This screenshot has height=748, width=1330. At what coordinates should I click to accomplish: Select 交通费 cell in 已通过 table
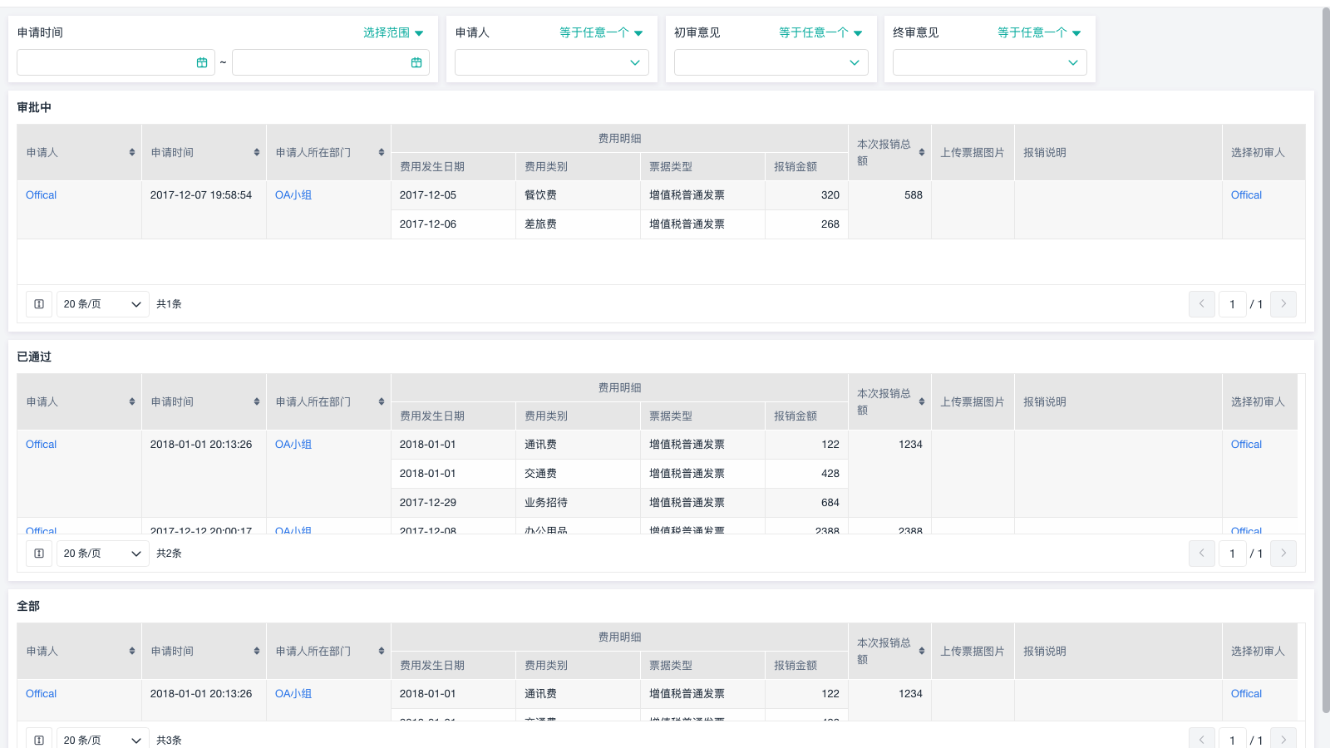(x=578, y=474)
